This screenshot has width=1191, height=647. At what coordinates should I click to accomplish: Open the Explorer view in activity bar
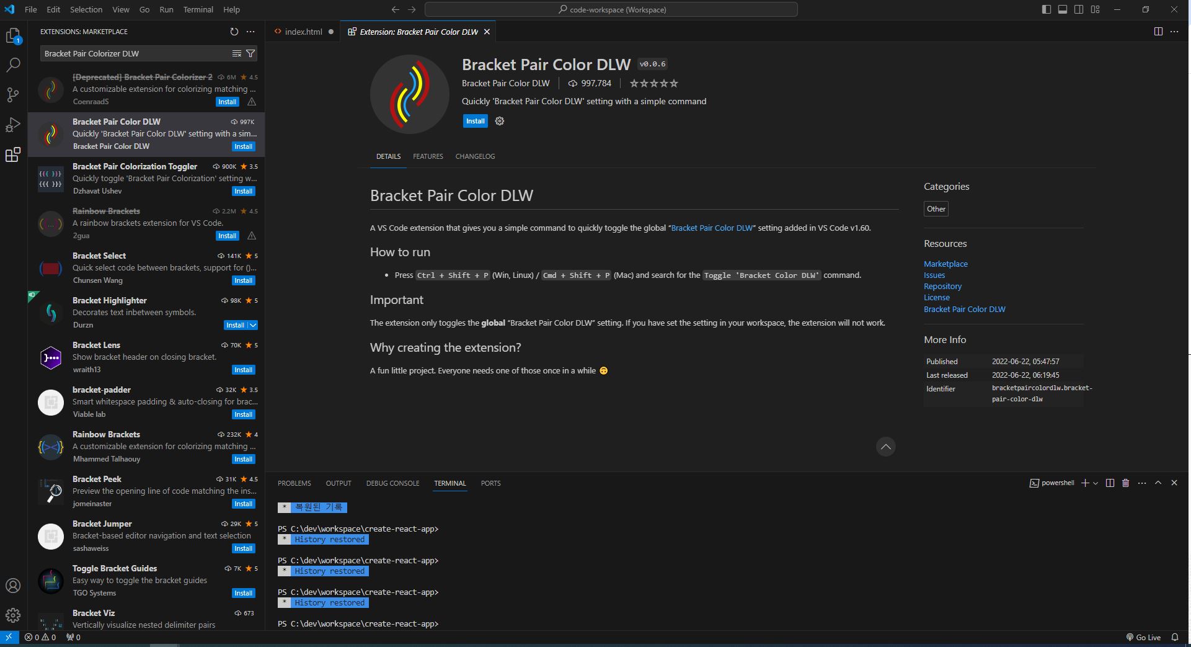click(13, 36)
